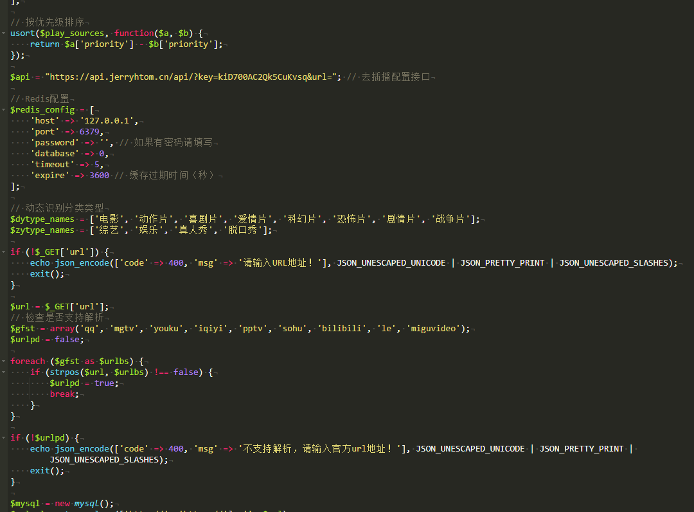Place cursor on '127.0.0.1' host value
This screenshot has height=512, width=694.
tap(109, 121)
